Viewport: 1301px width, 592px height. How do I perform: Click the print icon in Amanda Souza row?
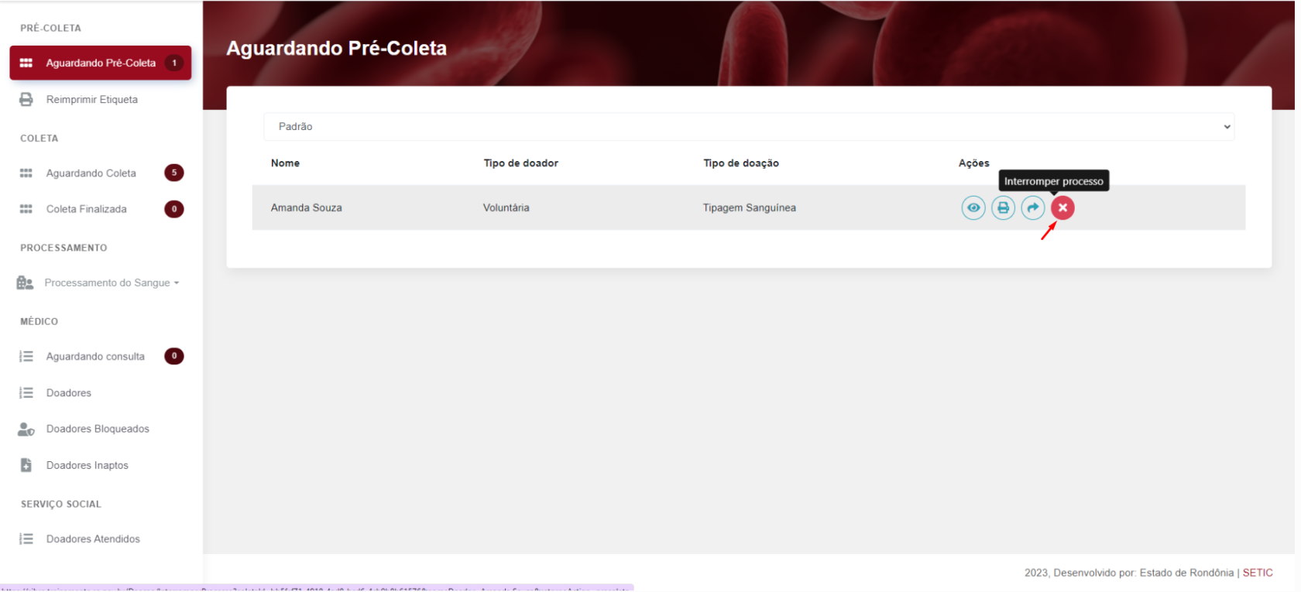[x=1003, y=207]
